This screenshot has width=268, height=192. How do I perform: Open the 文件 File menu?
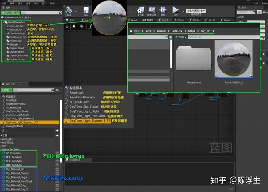pos(4,4)
